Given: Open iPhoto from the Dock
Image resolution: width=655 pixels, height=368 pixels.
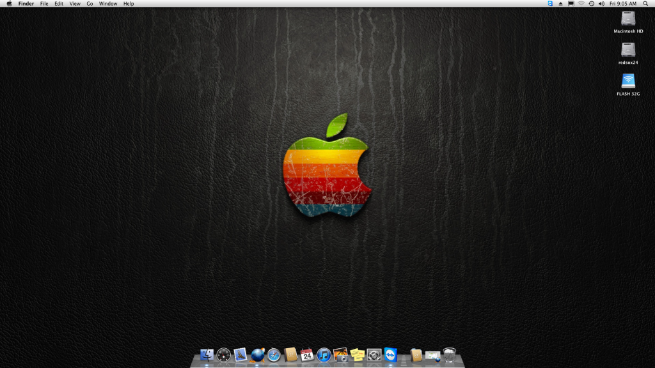Looking at the screenshot, I should 340,355.
